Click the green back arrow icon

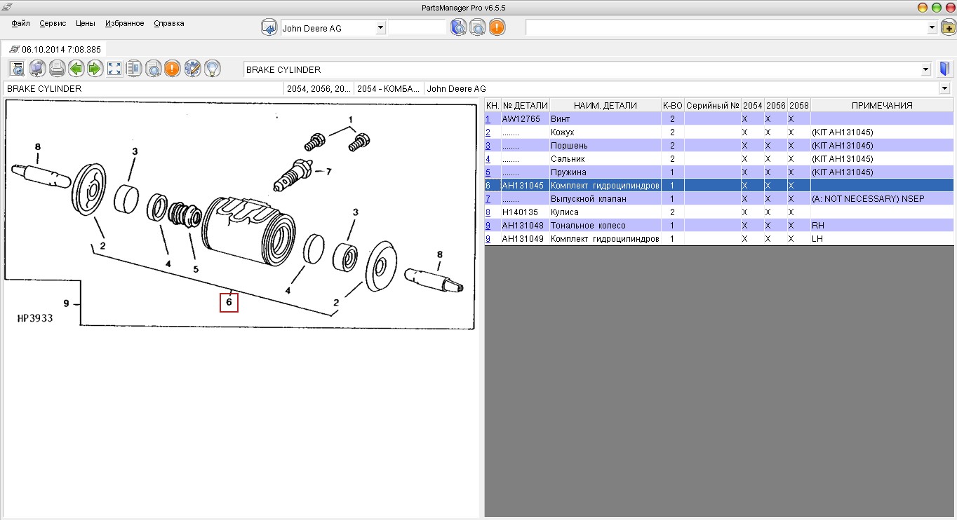[x=76, y=69]
